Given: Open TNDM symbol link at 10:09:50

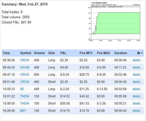Looking at the screenshot, I should (25, 103).
